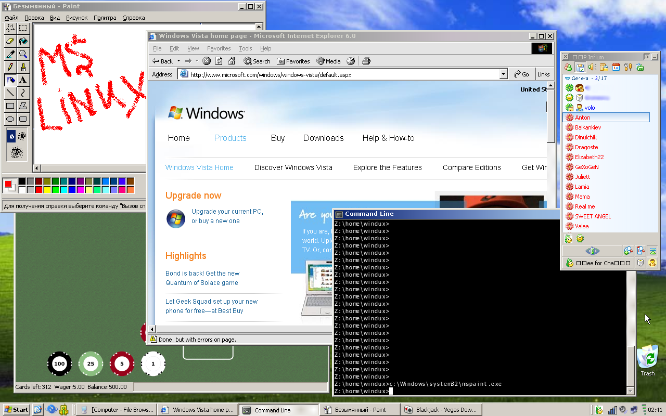This screenshot has height=416, width=666.
Task: Click the Refresh icon in Internet Explorer
Action: click(x=219, y=61)
